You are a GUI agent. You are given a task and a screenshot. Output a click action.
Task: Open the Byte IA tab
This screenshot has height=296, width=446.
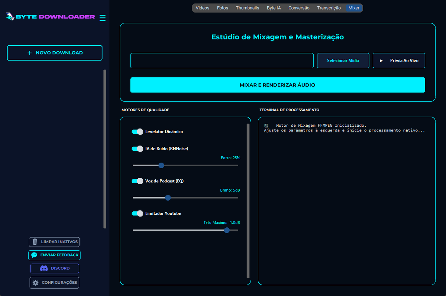pyautogui.click(x=274, y=8)
